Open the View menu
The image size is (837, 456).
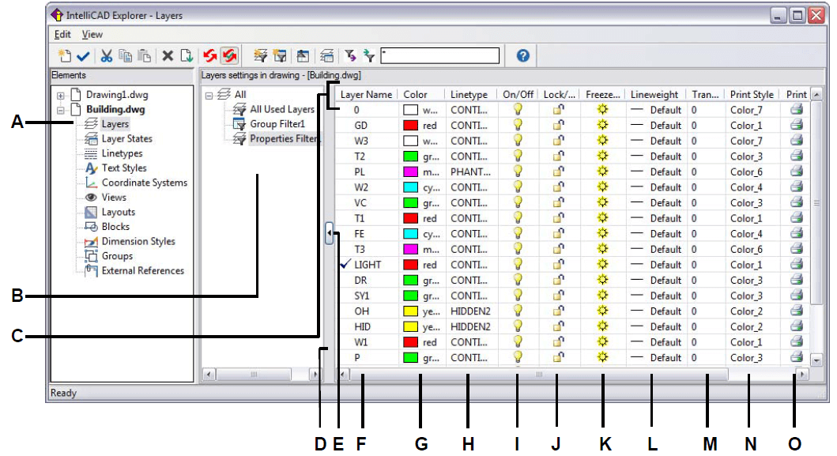click(92, 35)
